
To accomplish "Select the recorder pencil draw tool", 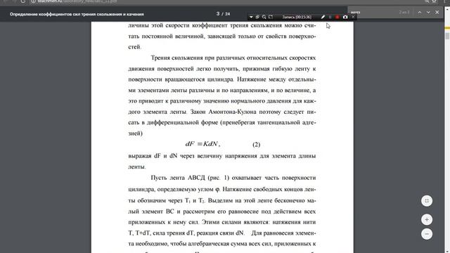I will (323, 17).
